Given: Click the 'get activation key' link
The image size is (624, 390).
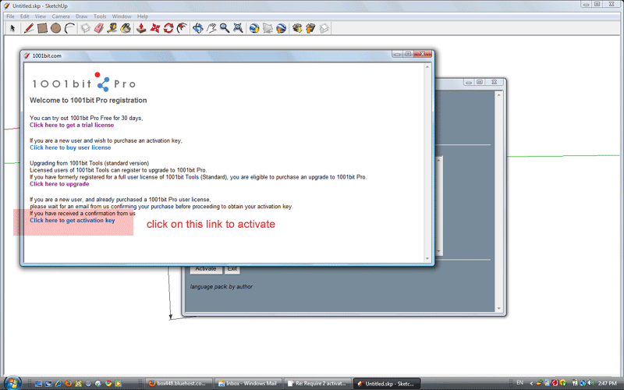Looking at the screenshot, I should click(x=73, y=220).
